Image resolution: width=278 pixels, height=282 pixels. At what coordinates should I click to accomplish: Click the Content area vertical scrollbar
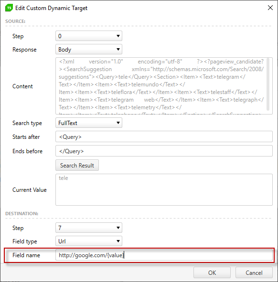tap(268, 84)
